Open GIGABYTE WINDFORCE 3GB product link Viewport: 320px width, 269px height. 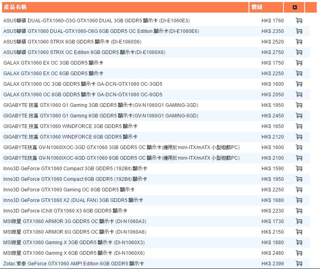click(70, 126)
